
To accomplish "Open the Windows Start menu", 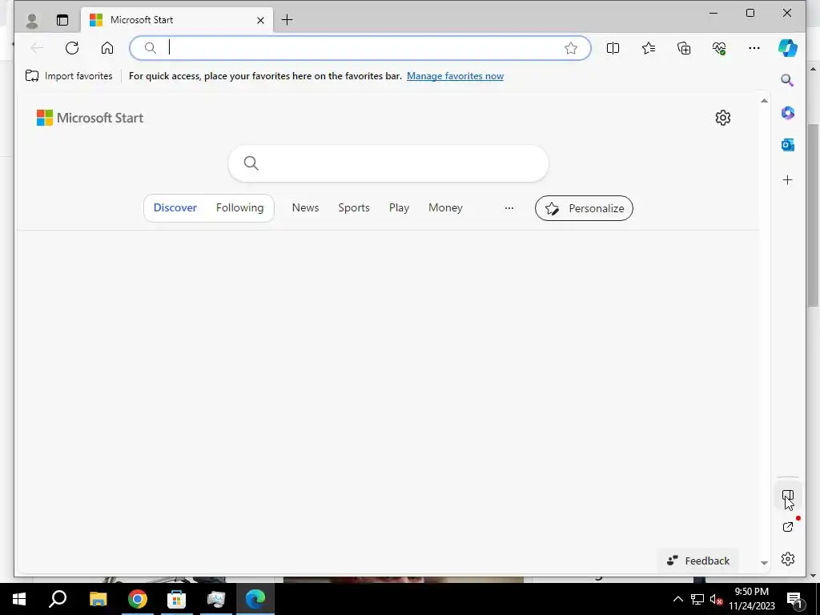I will tap(19, 599).
